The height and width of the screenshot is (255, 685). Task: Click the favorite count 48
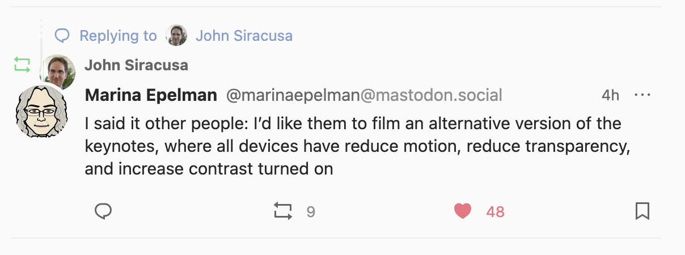pos(495,212)
